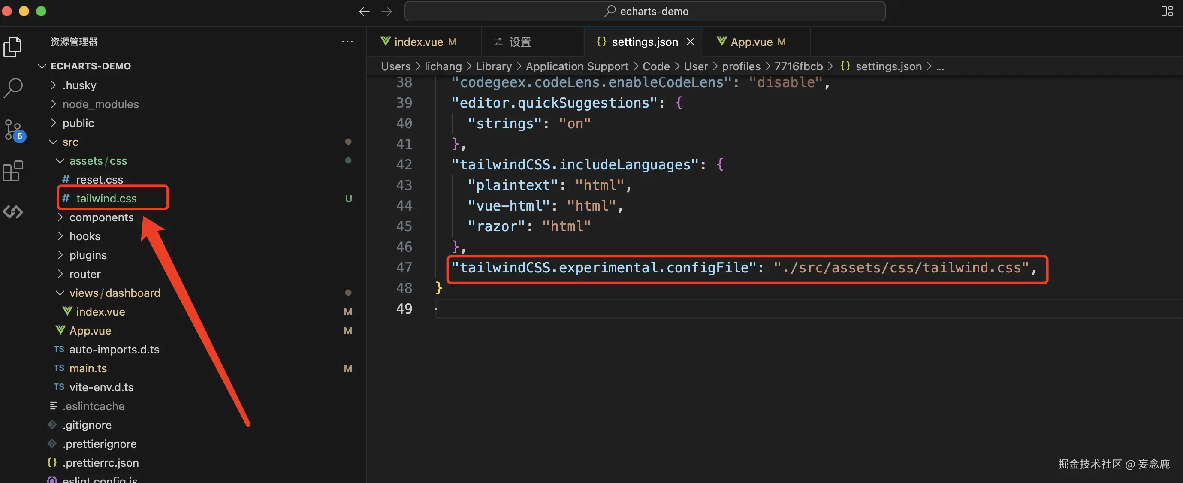Collapse the src folder
1183x483 pixels.
point(70,142)
